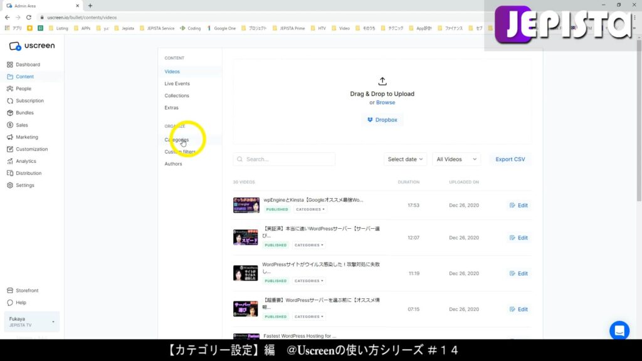Edit the 【超重要】 WordPressサーバー video
The height and width of the screenshot is (361, 642).
[518, 310]
